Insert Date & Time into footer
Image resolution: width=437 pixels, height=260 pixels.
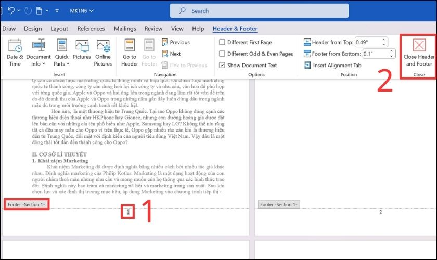pyautogui.click(x=15, y=53)
